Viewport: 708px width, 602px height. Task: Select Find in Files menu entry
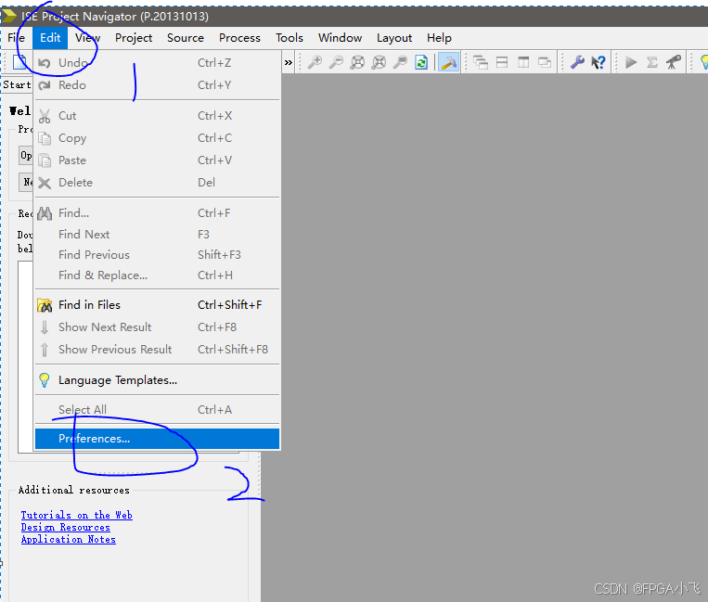(157, 305)
